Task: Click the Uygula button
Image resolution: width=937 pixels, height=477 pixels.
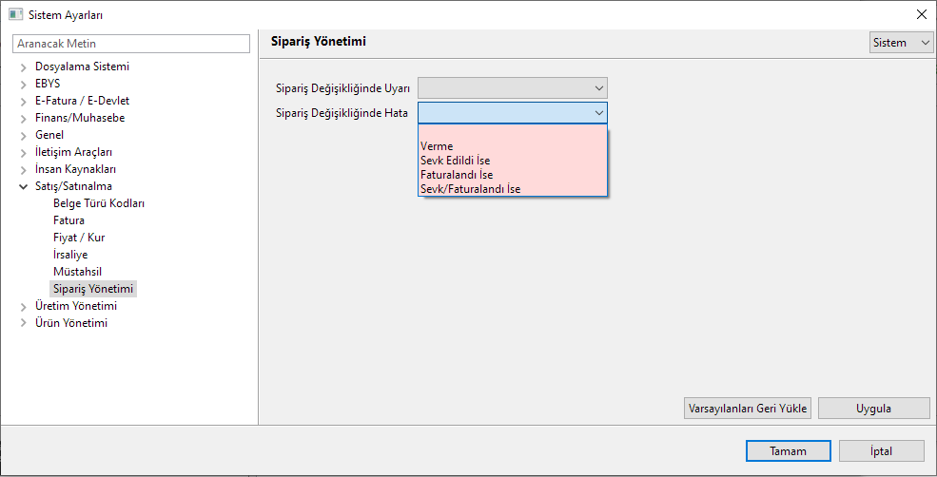Action: 873,409
